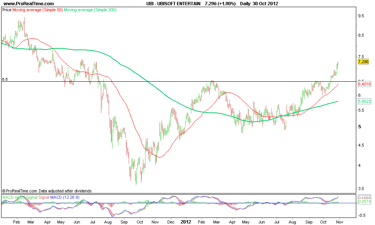Select the Daily timeframe label

pos(245,4)
